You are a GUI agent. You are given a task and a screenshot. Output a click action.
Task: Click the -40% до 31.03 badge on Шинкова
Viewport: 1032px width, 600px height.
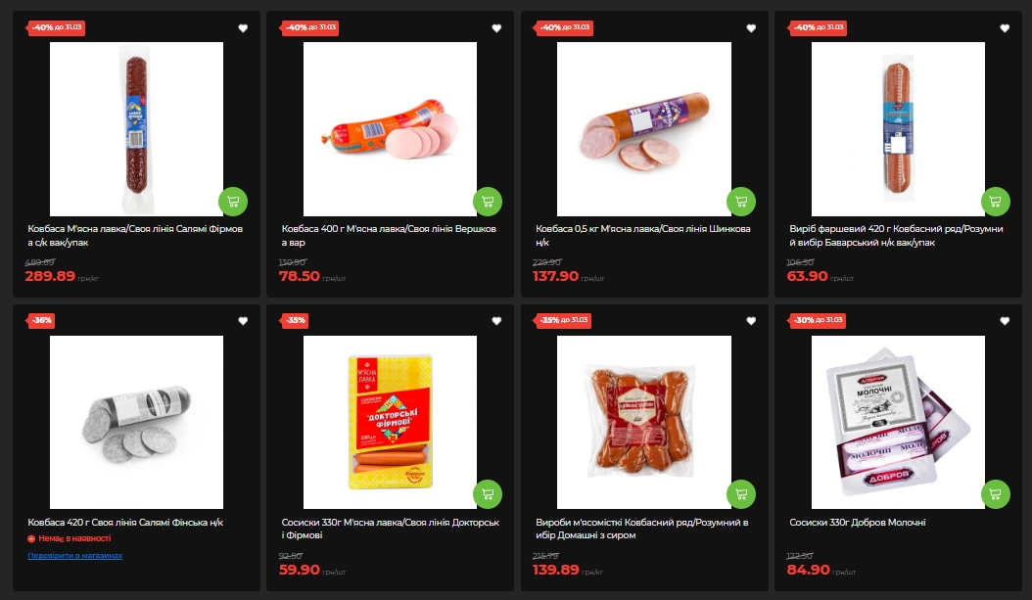click(565, 27)
